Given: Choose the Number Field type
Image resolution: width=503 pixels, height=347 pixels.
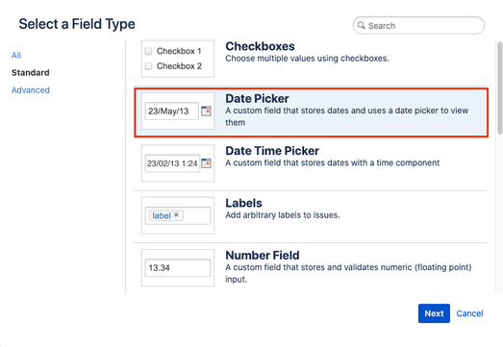Looking at the screenshot, I should pos(311,268).
